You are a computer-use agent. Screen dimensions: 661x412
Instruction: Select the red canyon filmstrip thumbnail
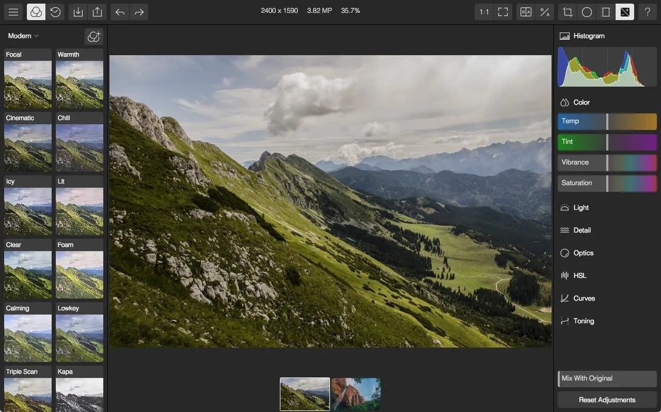coord(356,394)
